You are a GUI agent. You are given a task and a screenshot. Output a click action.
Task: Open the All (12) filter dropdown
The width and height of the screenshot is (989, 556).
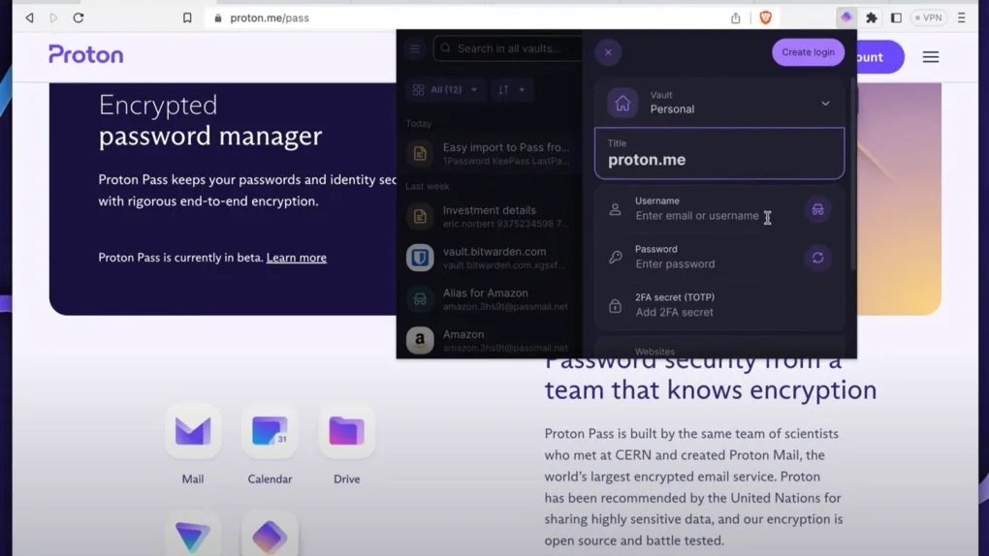click(445, 90)
